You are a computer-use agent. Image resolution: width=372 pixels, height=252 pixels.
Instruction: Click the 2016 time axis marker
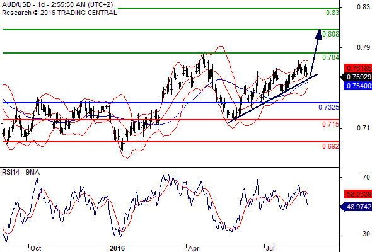pyautogui.click(x=117, y=248)
